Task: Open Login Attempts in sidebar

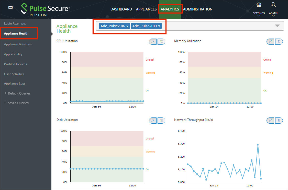Action: pos(15,23)
